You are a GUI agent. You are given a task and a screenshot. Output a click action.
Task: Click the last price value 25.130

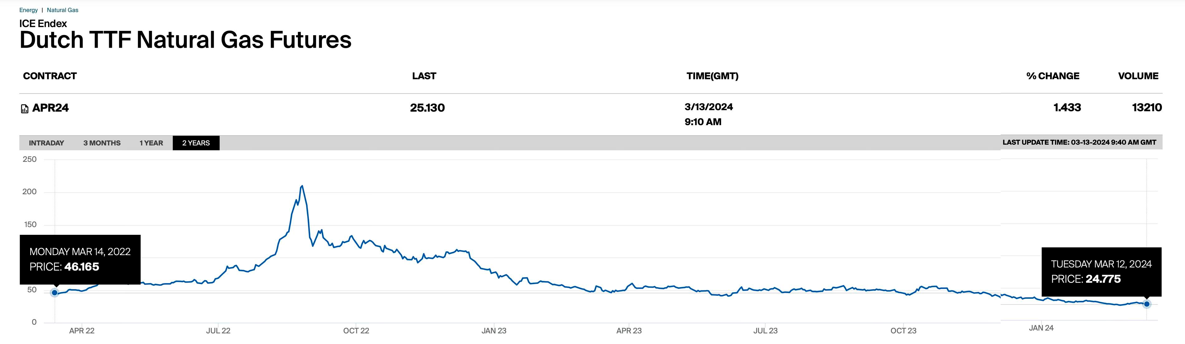pos(427,108)
